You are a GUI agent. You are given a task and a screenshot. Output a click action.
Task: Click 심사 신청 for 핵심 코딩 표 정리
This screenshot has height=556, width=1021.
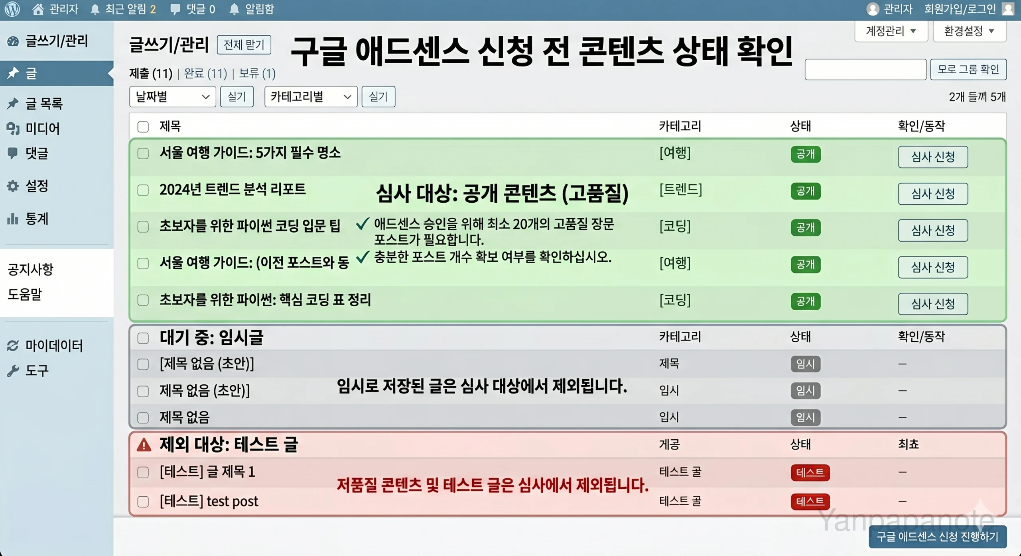pos(933,304)
